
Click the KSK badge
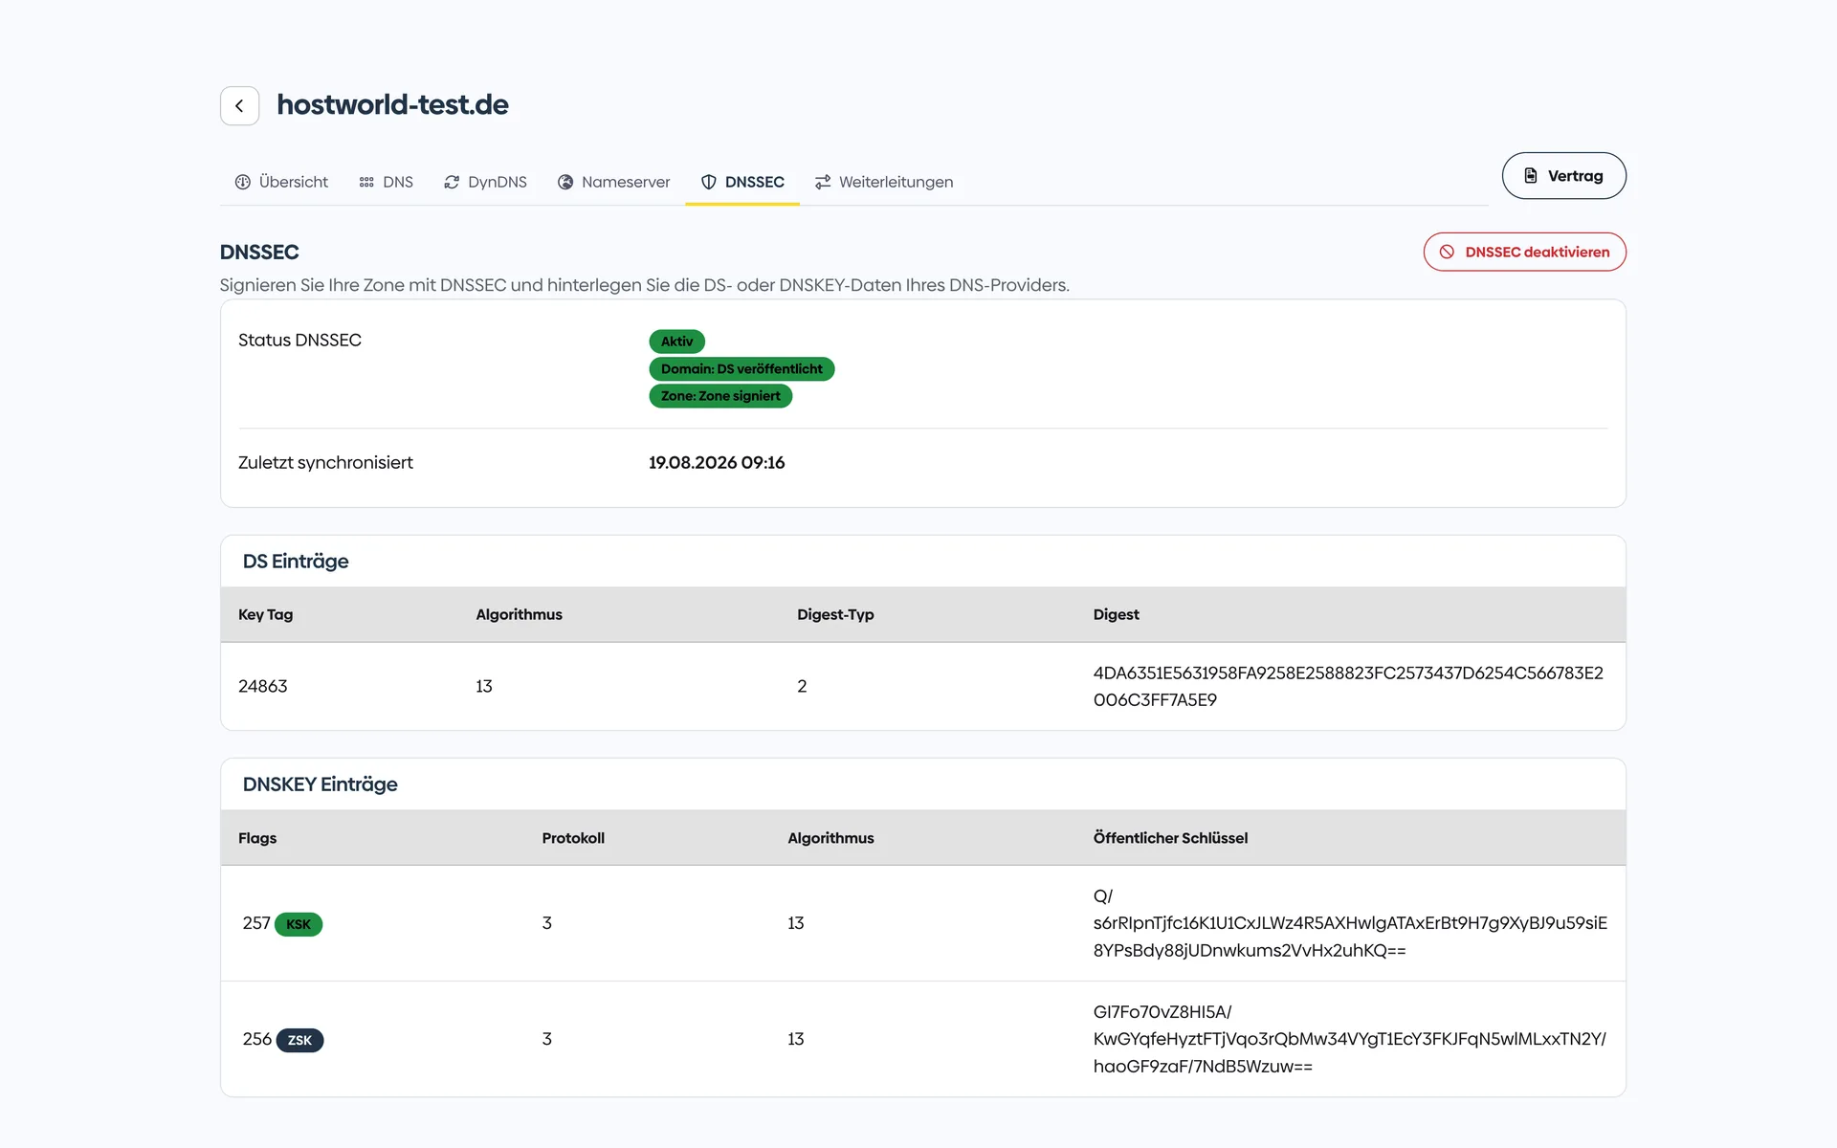299,924
